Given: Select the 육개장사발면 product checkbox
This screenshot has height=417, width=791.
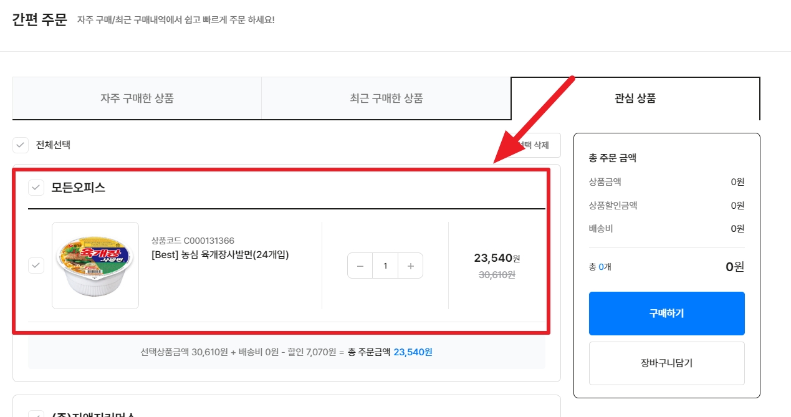Looking at the screenshot, I should coord(36,266).
